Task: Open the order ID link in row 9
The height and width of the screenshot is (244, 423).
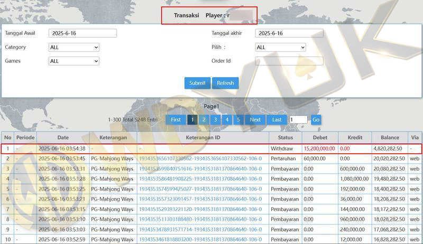Action: [200, 229]
